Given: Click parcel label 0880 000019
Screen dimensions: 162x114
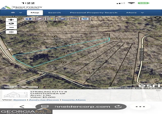Looking at the screenshot, I should click(127, 68).
